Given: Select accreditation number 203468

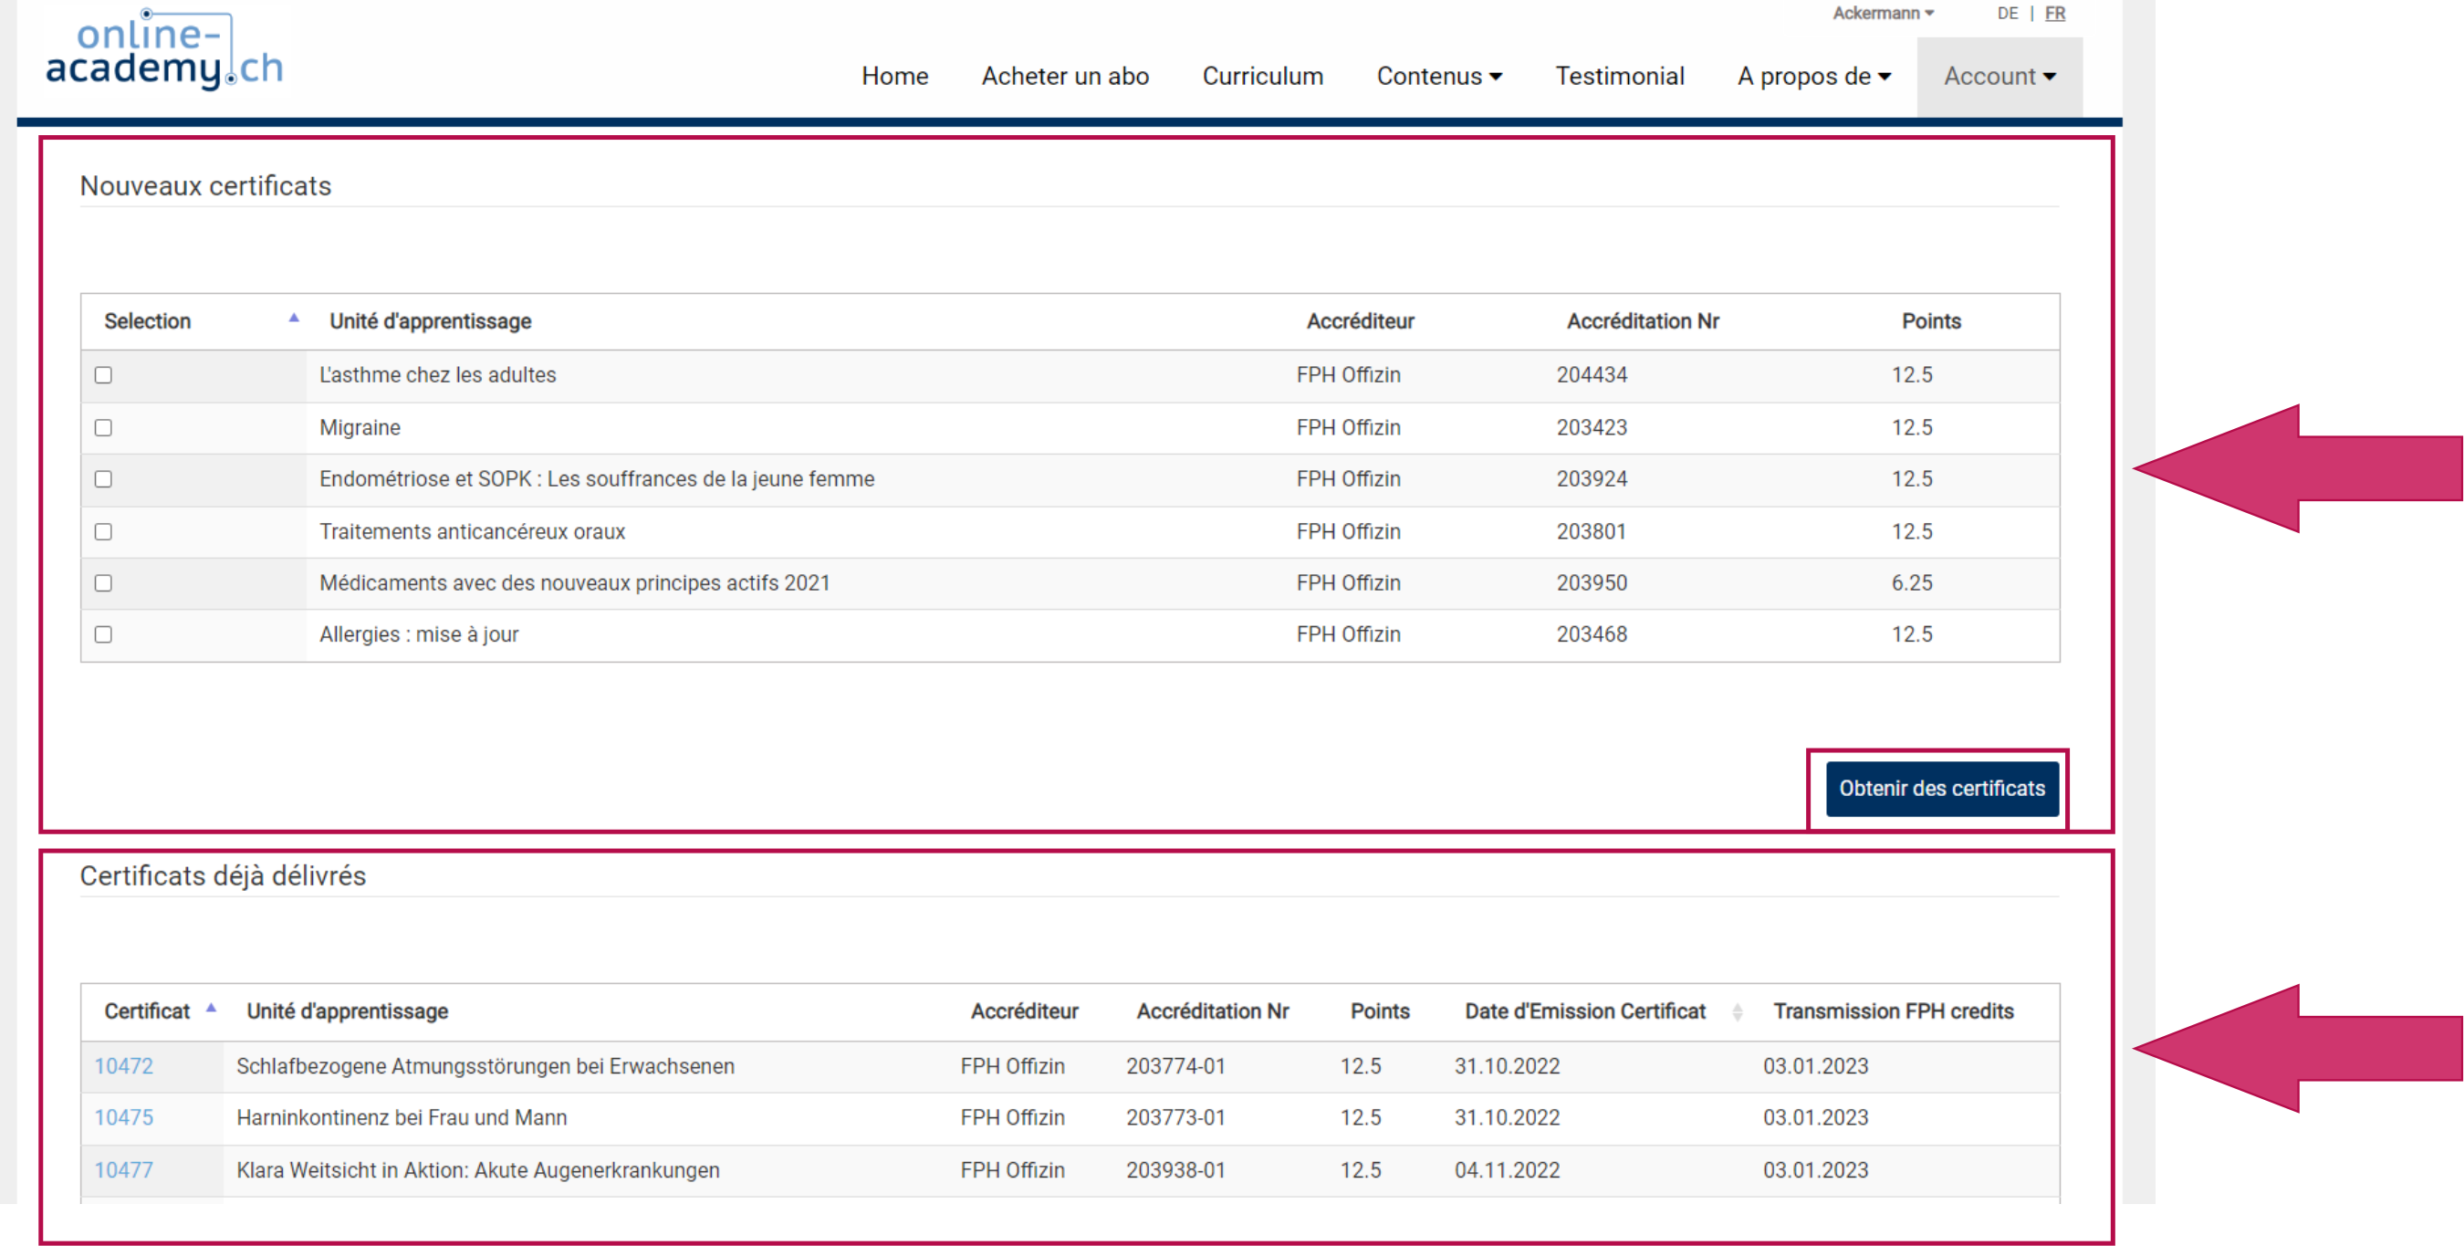Looking at the screenshot, I should pyautogui.click(x=1591, y=635).
